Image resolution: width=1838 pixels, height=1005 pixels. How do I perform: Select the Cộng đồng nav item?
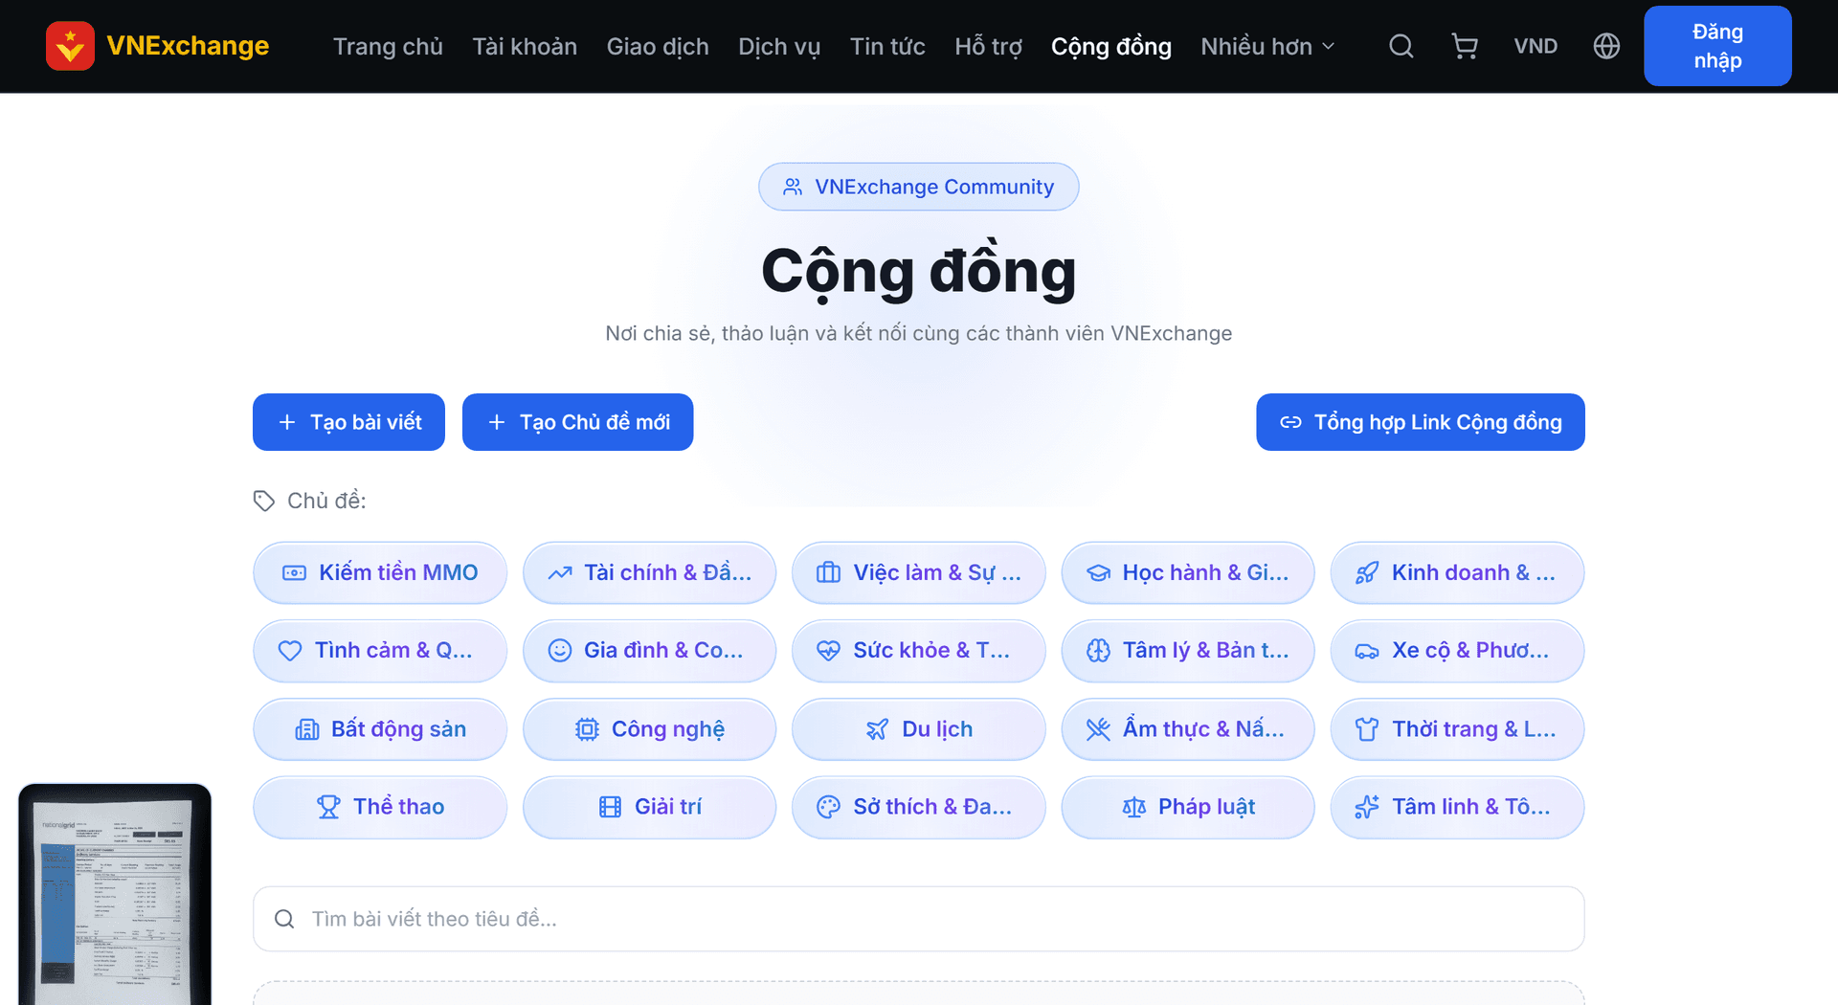[x=1111, y=46]
